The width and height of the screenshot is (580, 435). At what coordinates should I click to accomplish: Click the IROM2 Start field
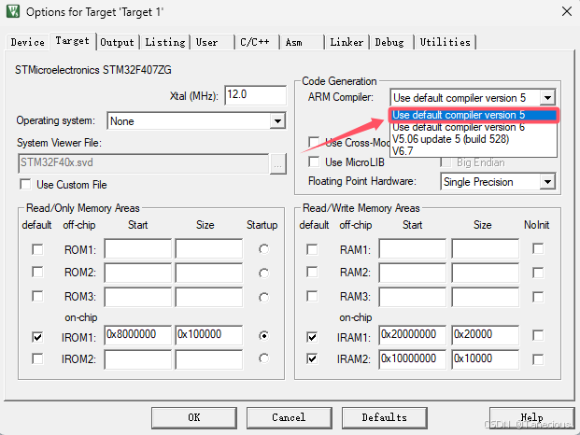[x=138, y=359]
